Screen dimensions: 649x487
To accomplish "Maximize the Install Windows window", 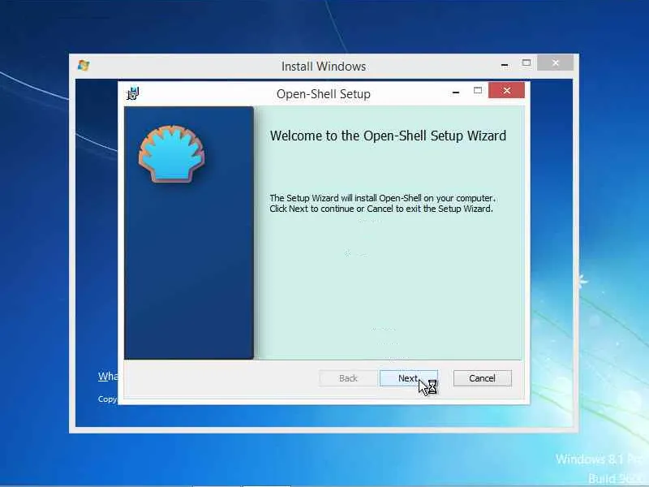I will [x=527, y=62].
